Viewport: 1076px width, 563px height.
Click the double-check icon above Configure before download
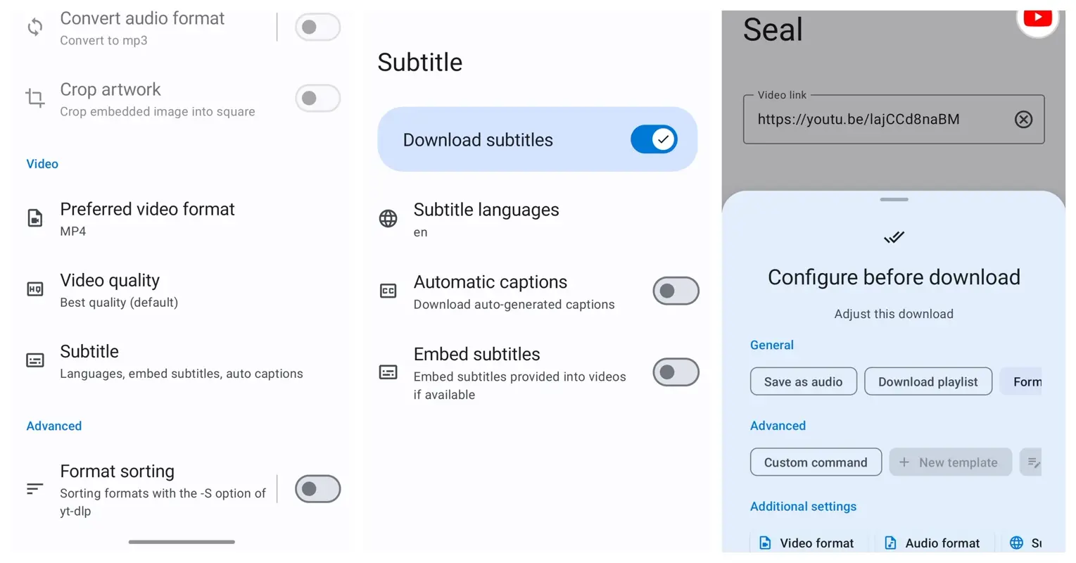(x=893, y=237)
